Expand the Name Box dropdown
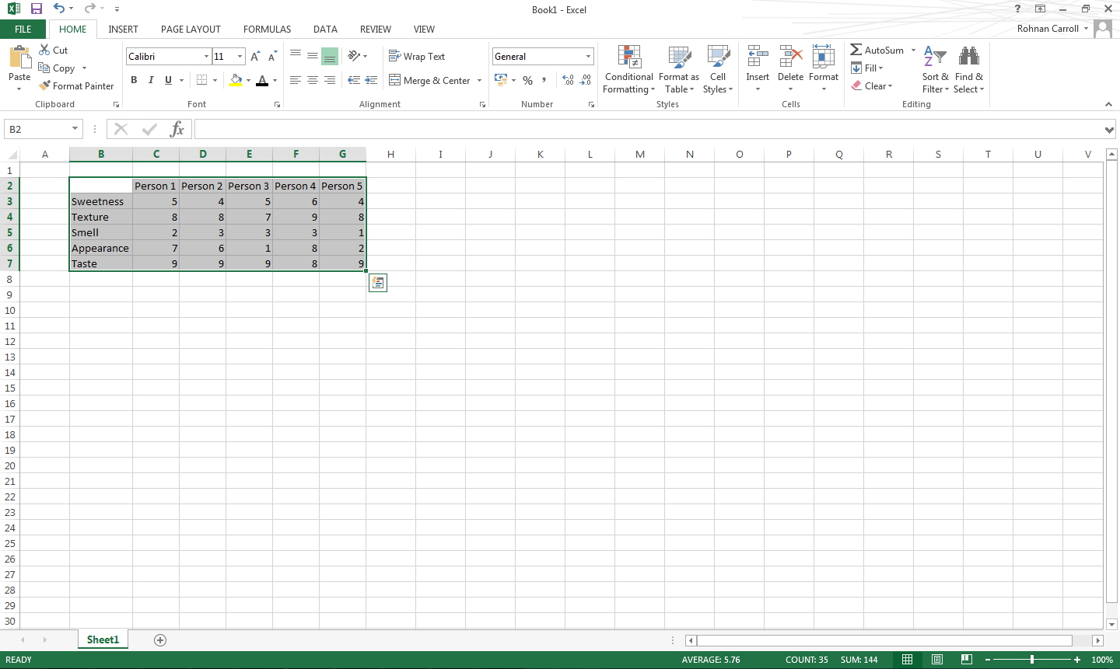 (75, 129)
